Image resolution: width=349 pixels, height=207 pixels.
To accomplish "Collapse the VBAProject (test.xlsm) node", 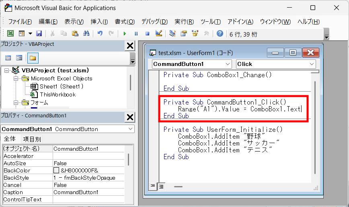I will coord(7,71).
